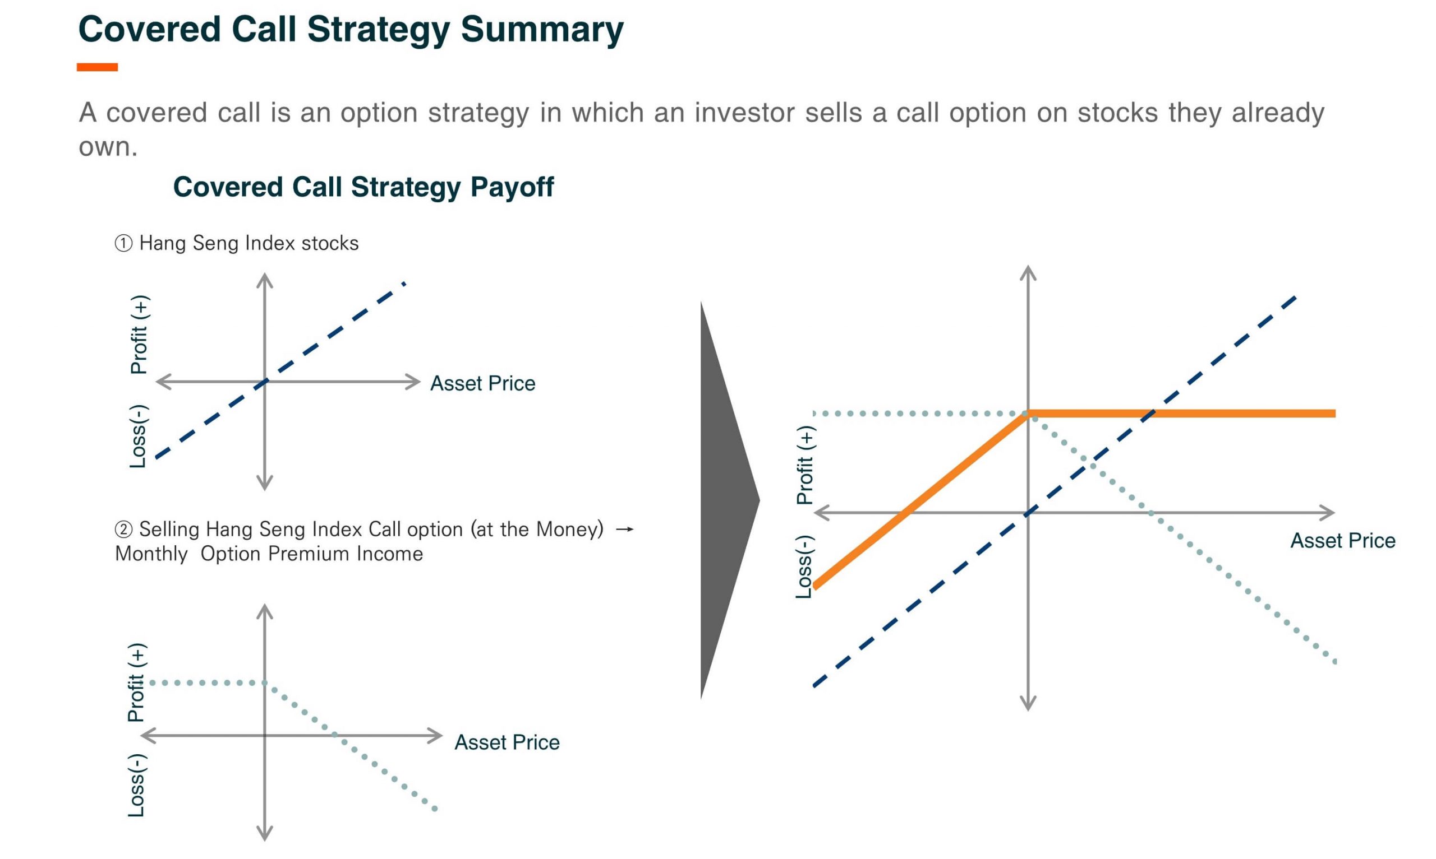Click the orange flat payoff line segment

(x=1182, y=414)
